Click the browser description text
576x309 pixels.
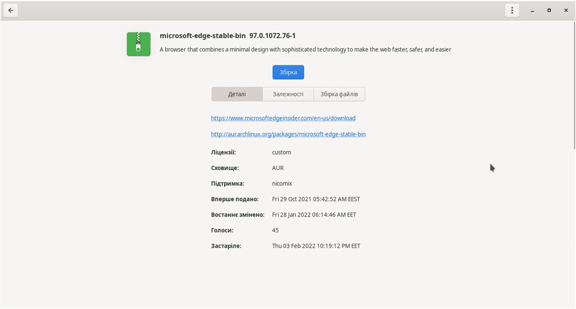pyautogui.click(x=305, y=50)
